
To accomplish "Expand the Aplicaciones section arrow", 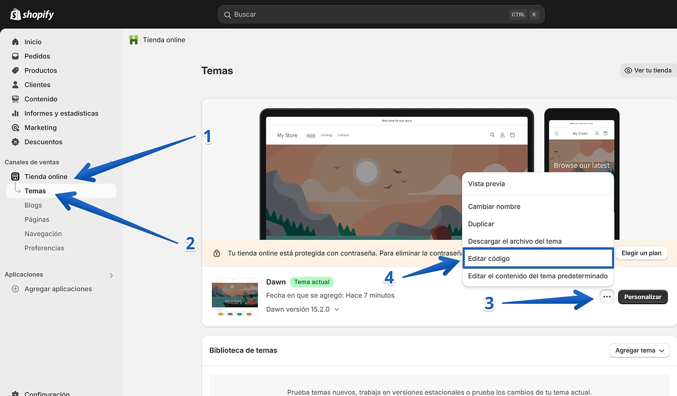I will coord(111,275).
